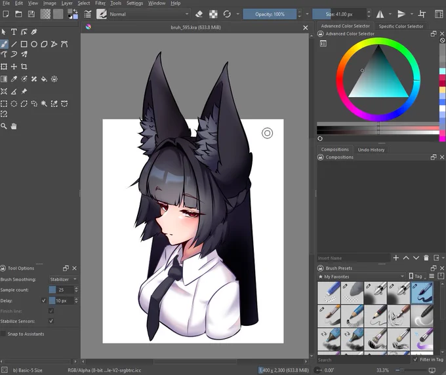Enable Snap to Assistants checkbox
This screenshot has width=446, height=375.
tap(3, 334)
